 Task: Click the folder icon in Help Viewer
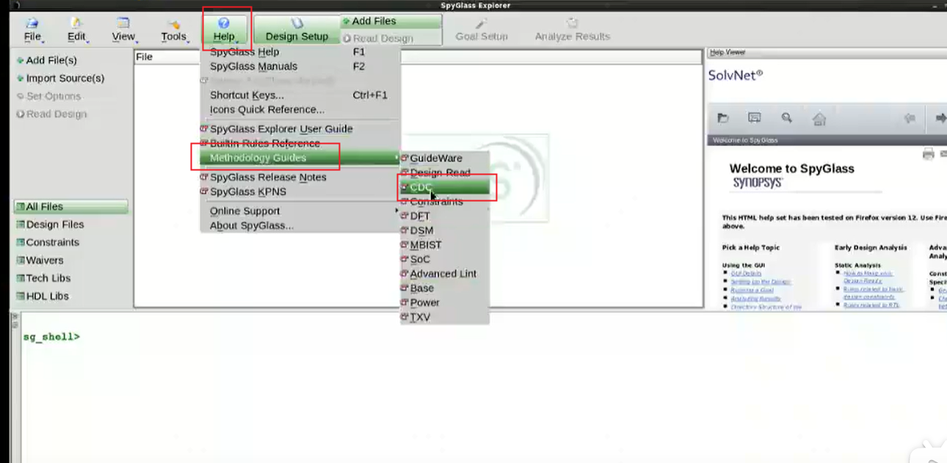click(x=723, y=117)
